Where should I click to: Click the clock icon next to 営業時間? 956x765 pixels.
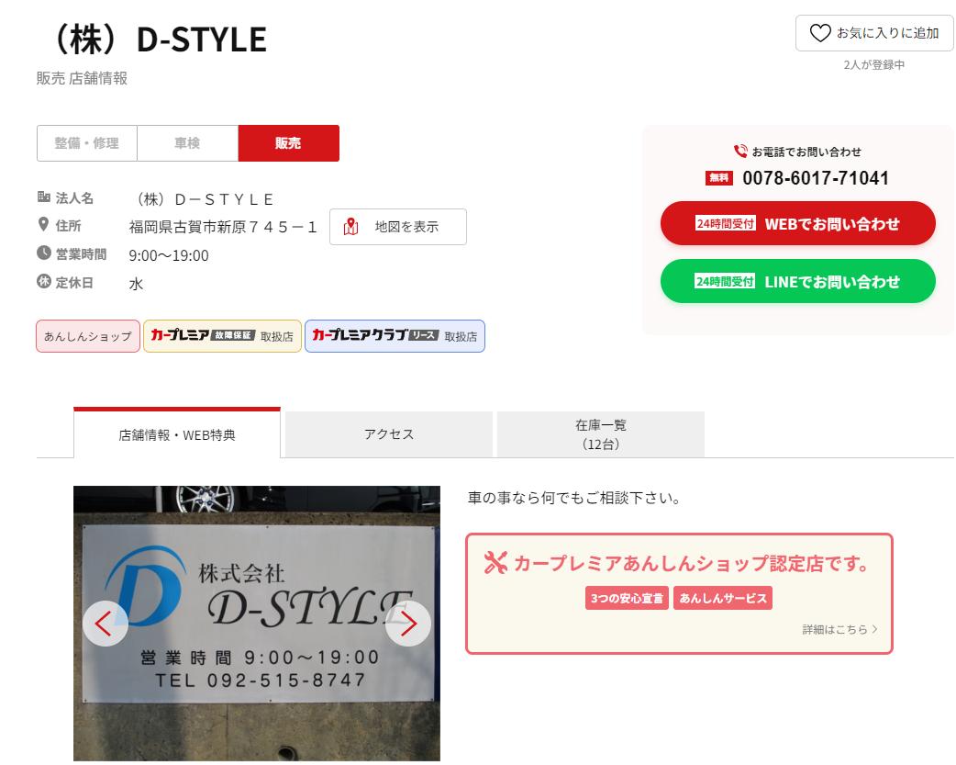[44, 253]
